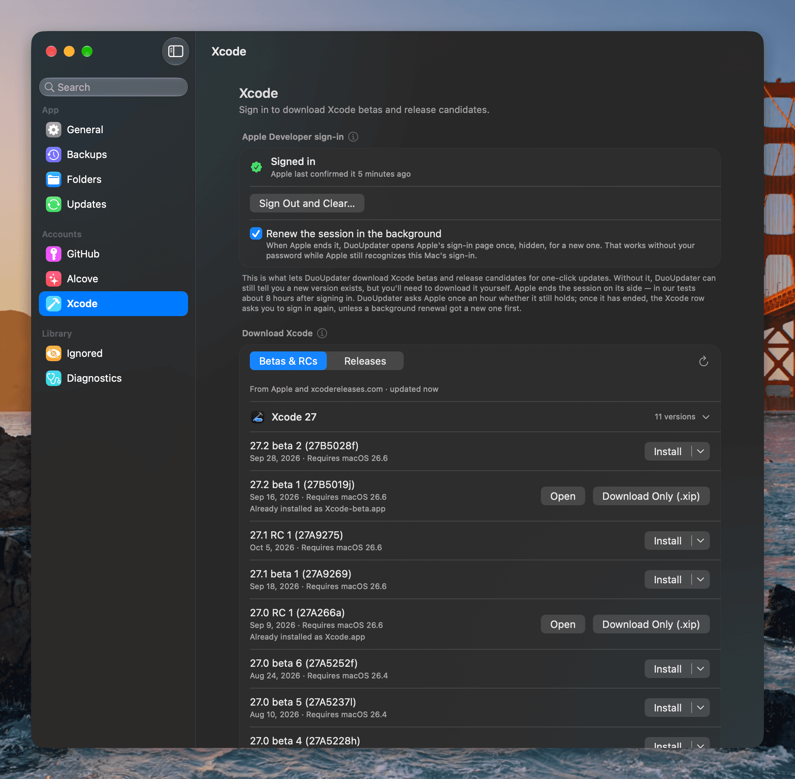
Task: Click "Sep 28, 2026 · Requires macOS 26.6"
Action: (319, 458)
